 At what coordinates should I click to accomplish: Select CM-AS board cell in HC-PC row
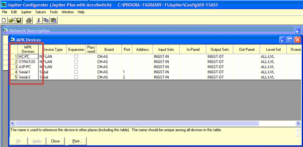pos(109,57)
